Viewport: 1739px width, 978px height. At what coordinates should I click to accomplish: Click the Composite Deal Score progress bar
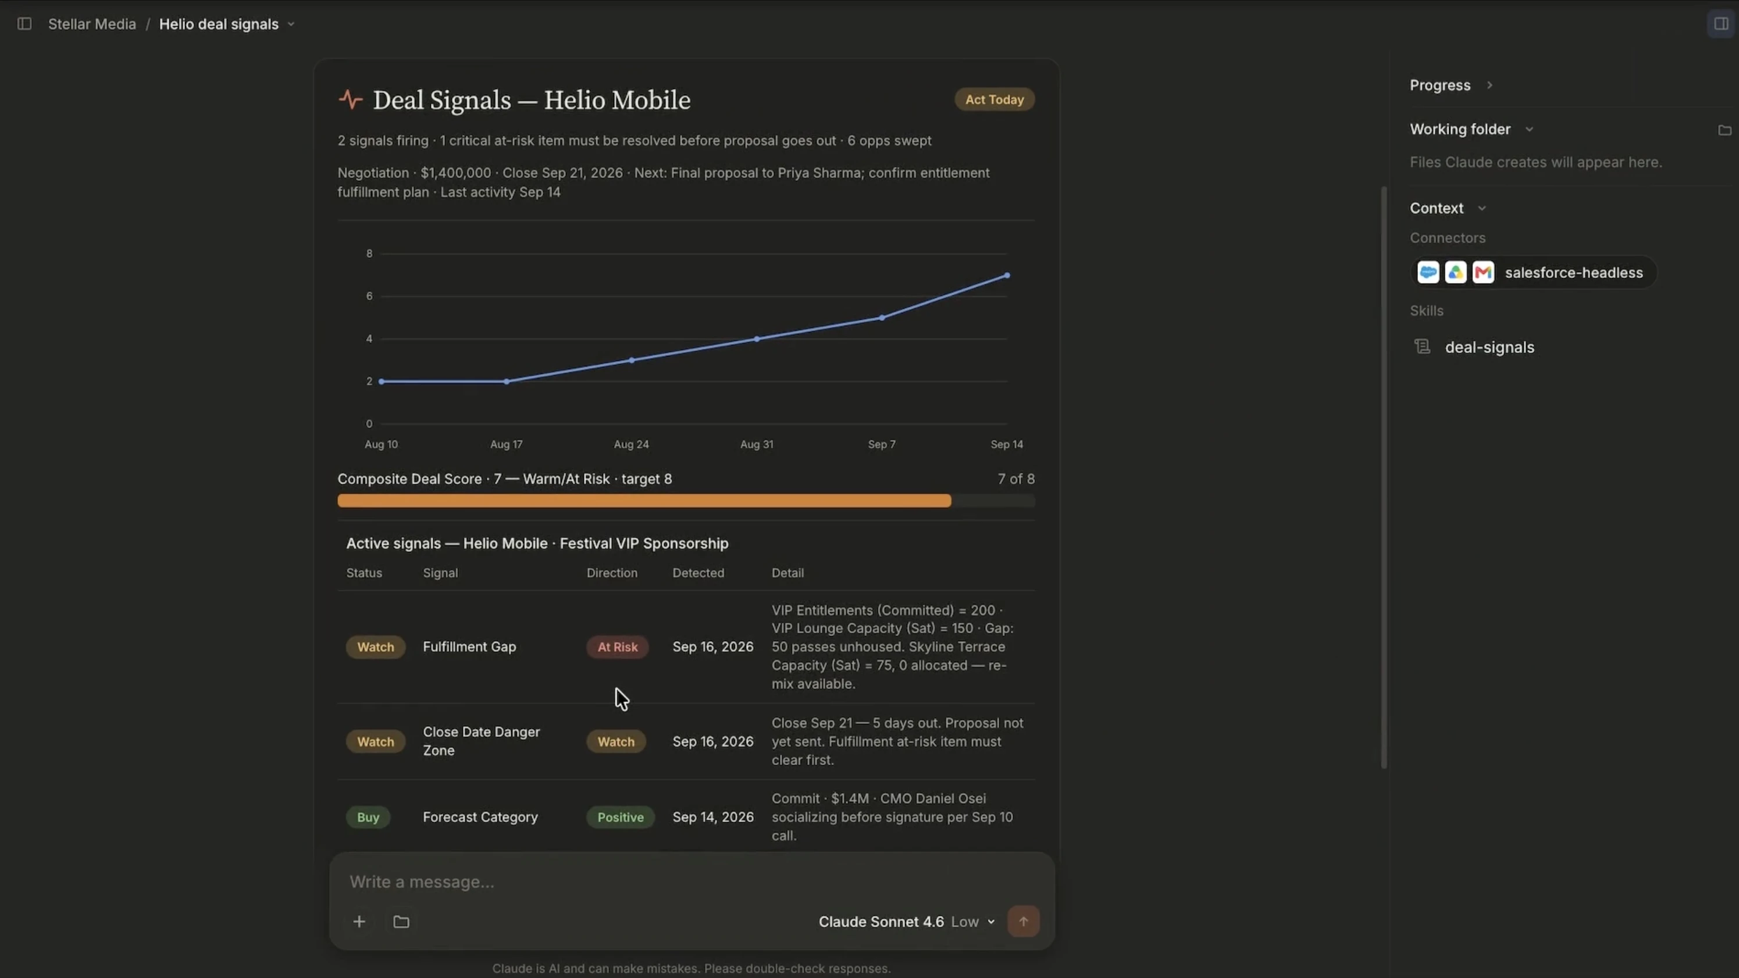686,501
